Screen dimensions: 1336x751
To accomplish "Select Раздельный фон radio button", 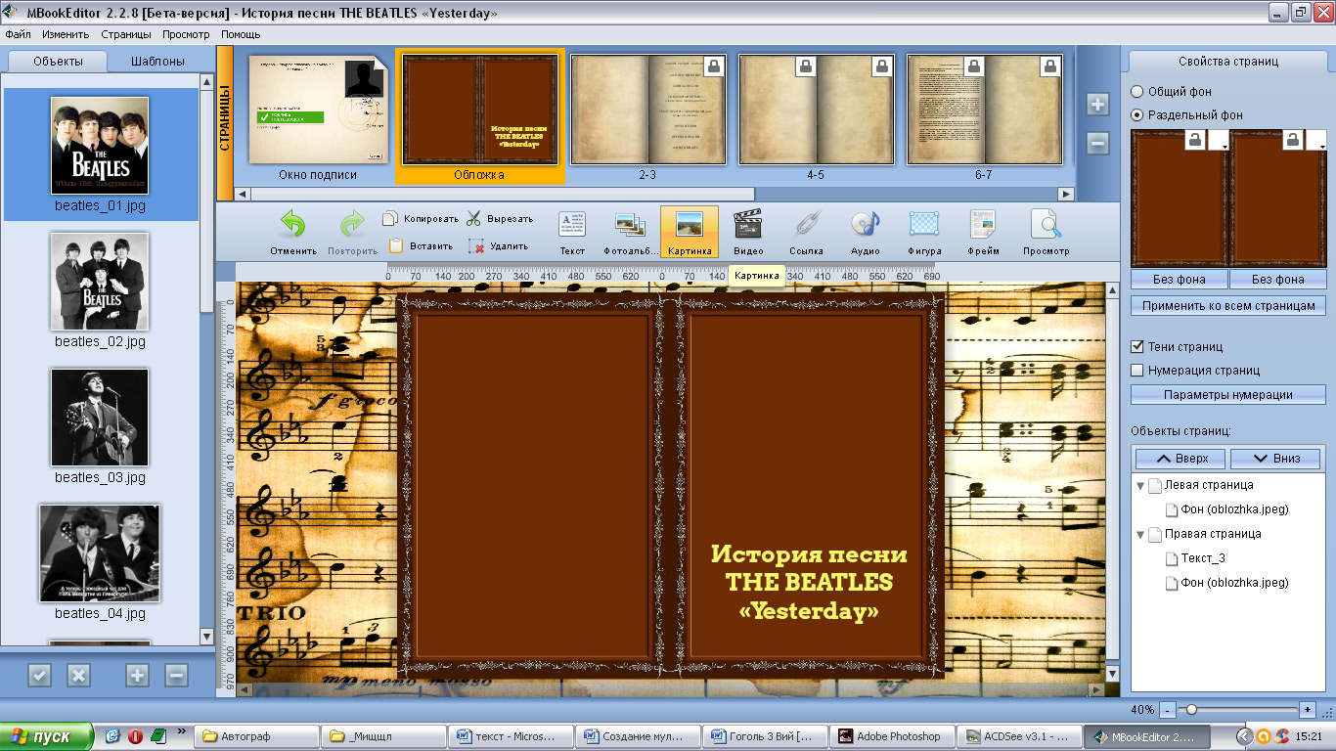I will coord(1136,114).
